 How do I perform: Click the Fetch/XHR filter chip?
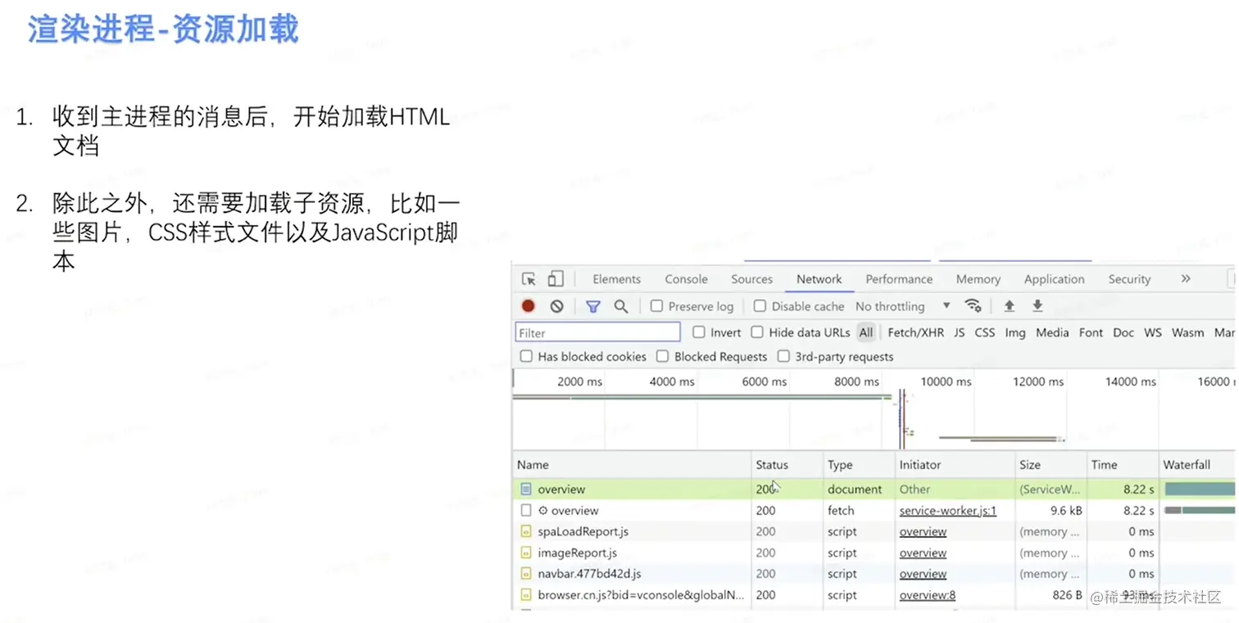click(915, 332)
